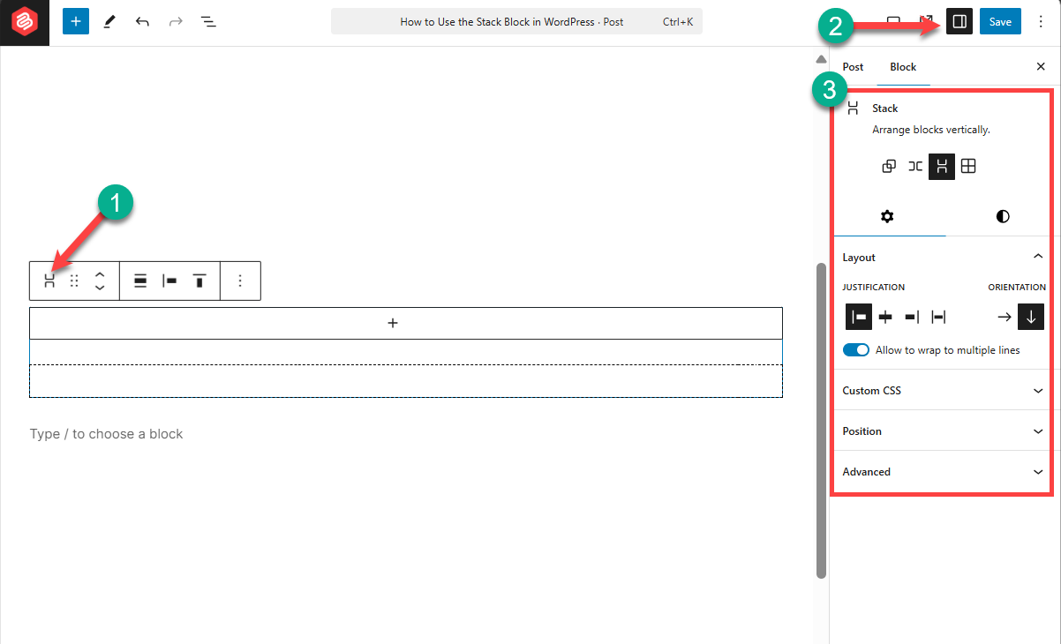The height and width of the screenshot is (644, 1061).
Task: Open the Document Overview list icon
Action: (208, 22)
